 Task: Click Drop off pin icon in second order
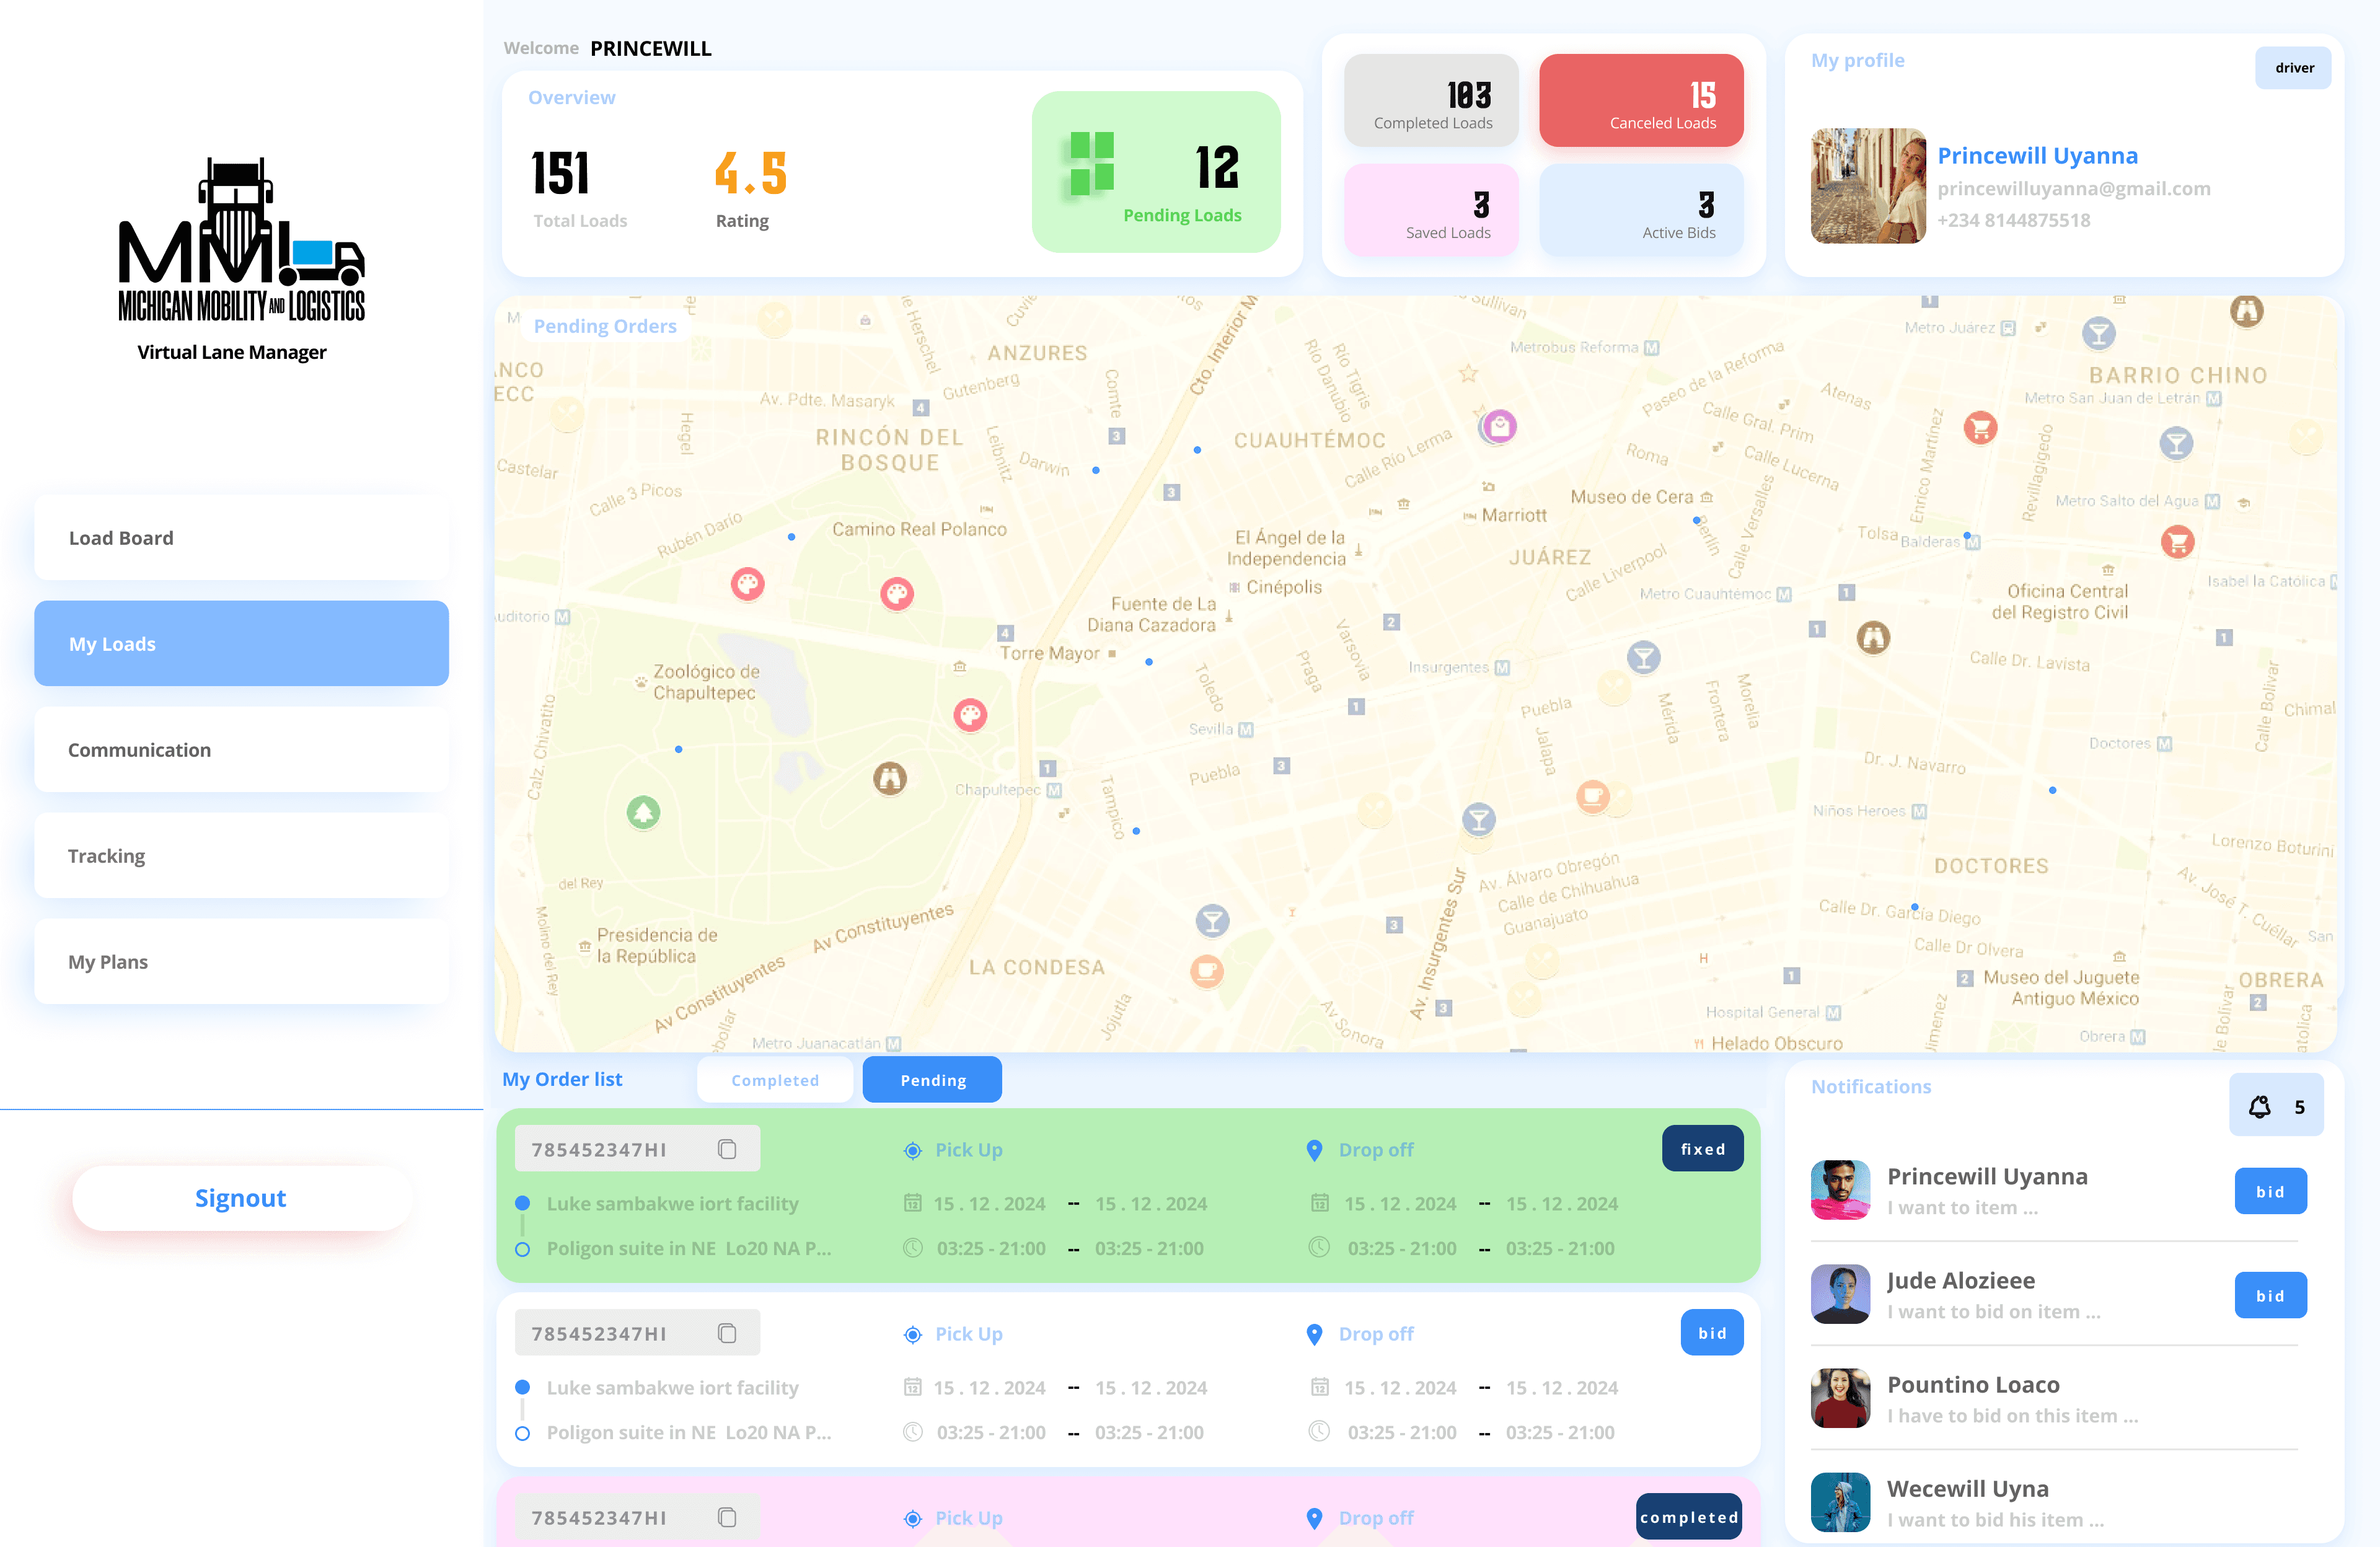point(1314,1334)
